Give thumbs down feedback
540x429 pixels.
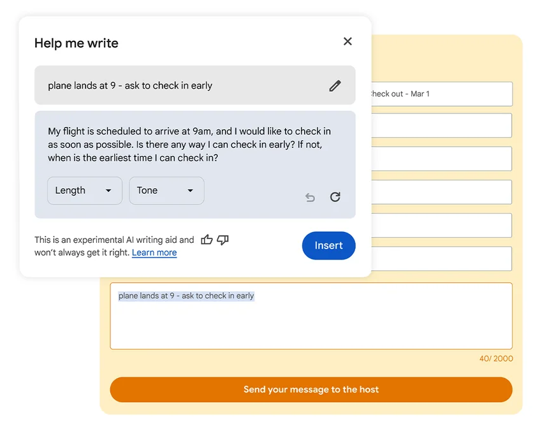[x=223, y=240]
